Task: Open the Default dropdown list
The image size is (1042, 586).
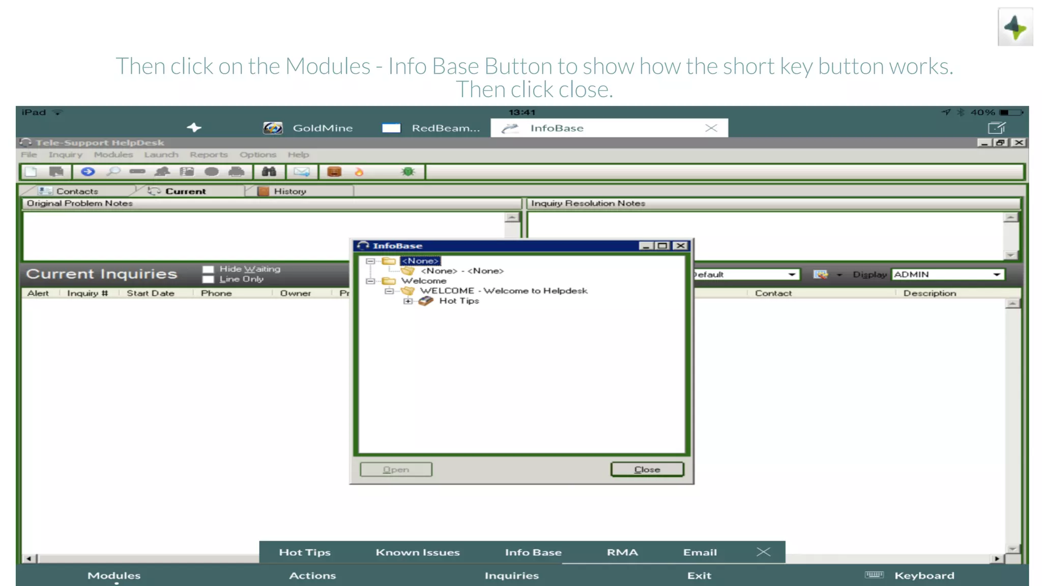Action: point(792,275)
